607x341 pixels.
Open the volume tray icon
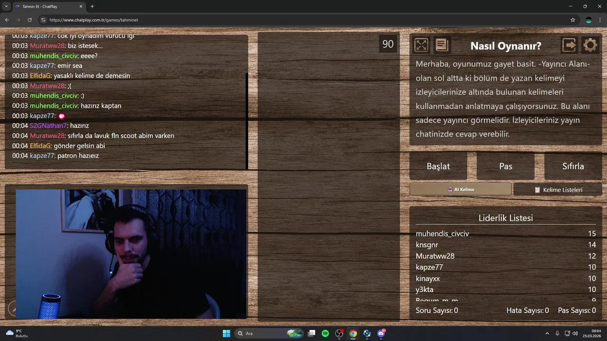pyautogui.click(x=575, y=333)
